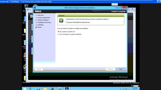The image size is (161, 90).
Task: Click the Installing... step
Action: pos(41,25)
